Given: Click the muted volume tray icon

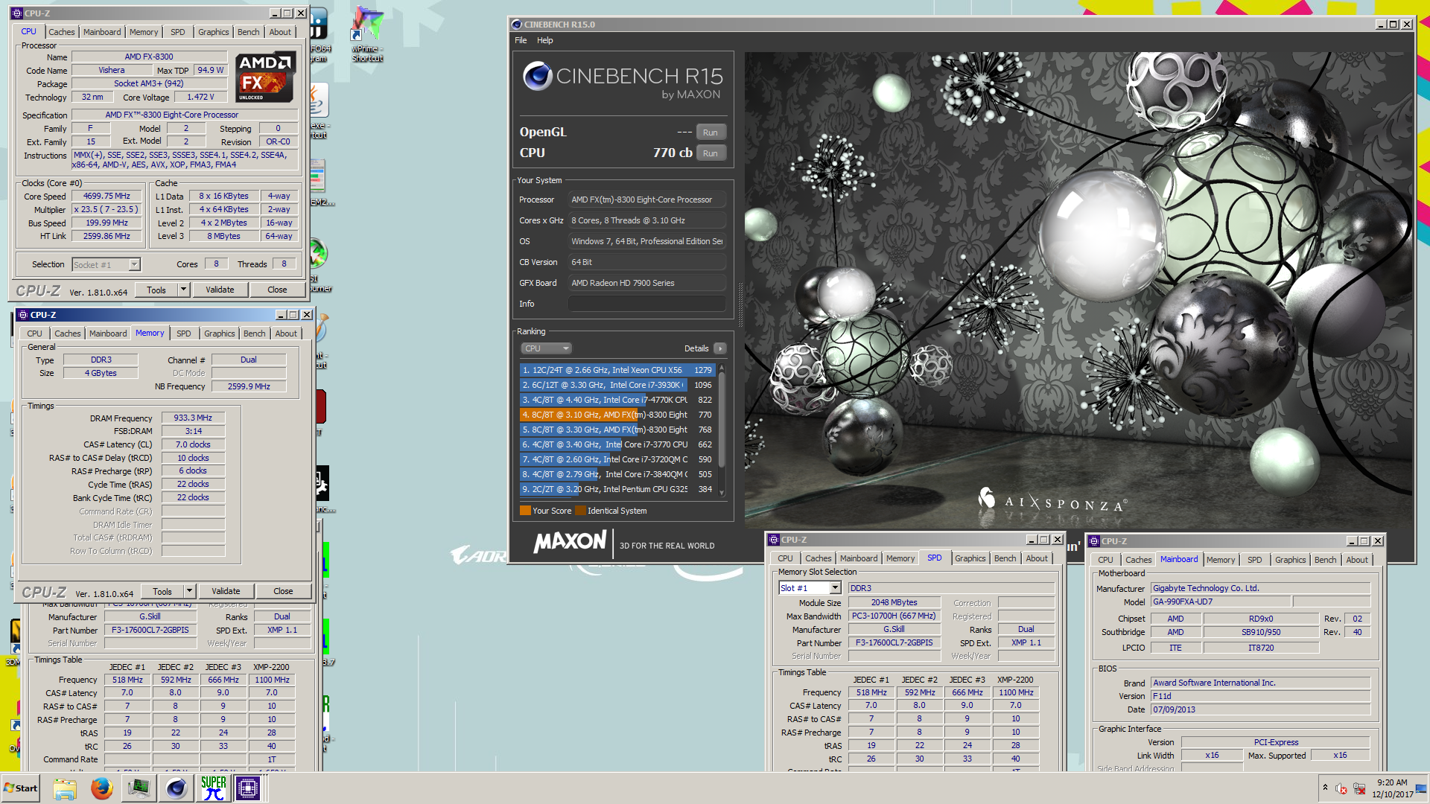Looking at the screenshot, I should [1341, 788].
